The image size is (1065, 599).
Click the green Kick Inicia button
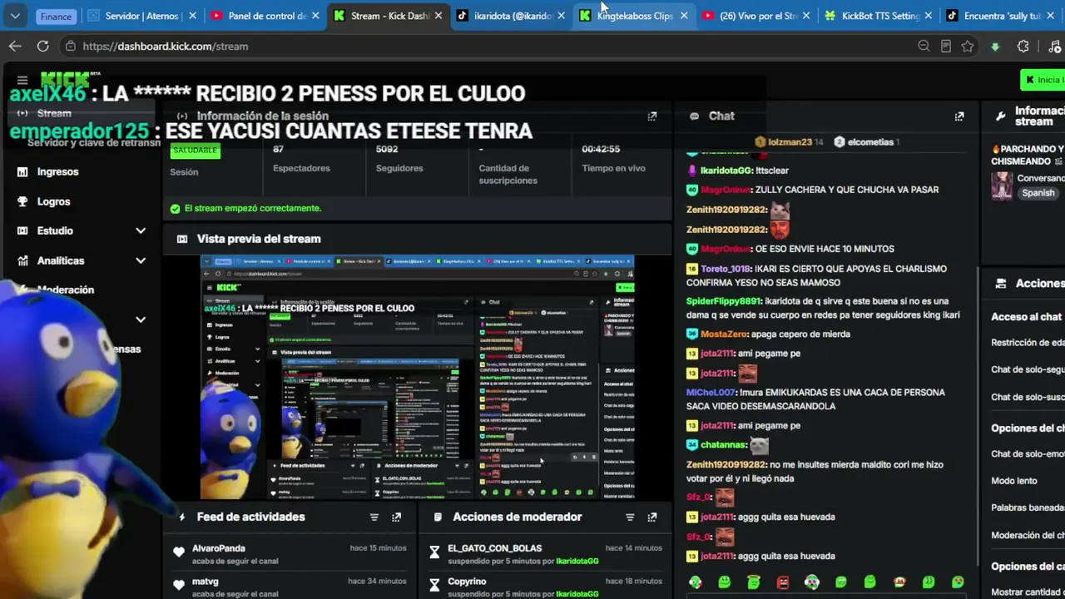click(x=1043, y=80)
